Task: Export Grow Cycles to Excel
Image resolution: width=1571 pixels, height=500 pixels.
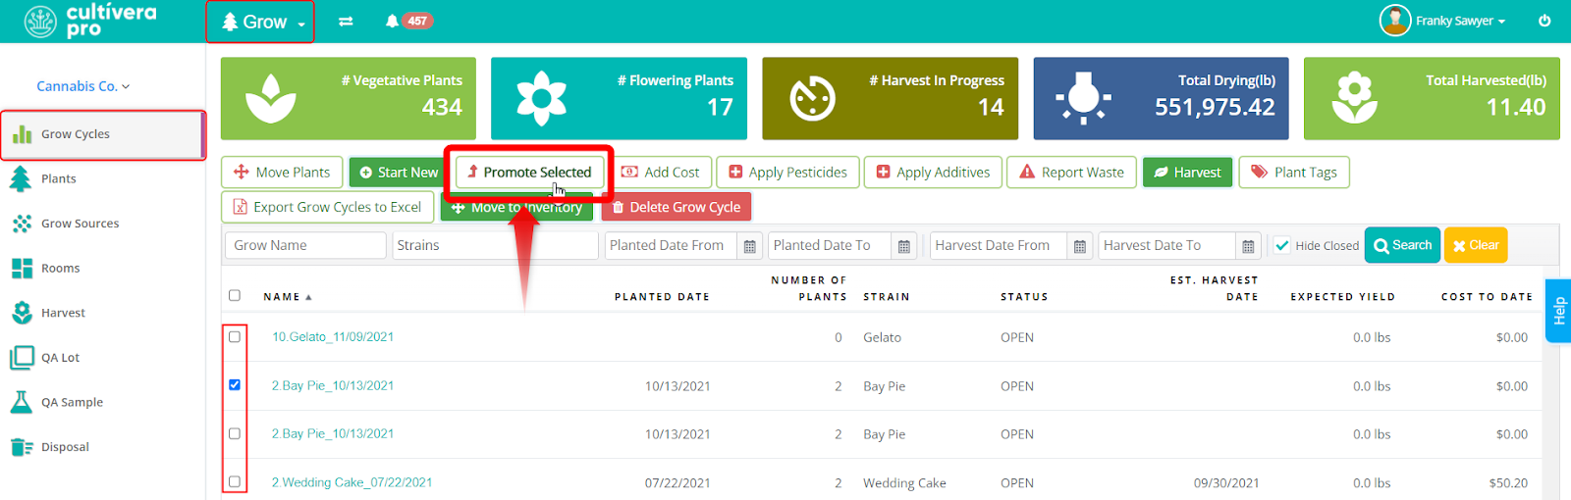Action: [327, 207]
